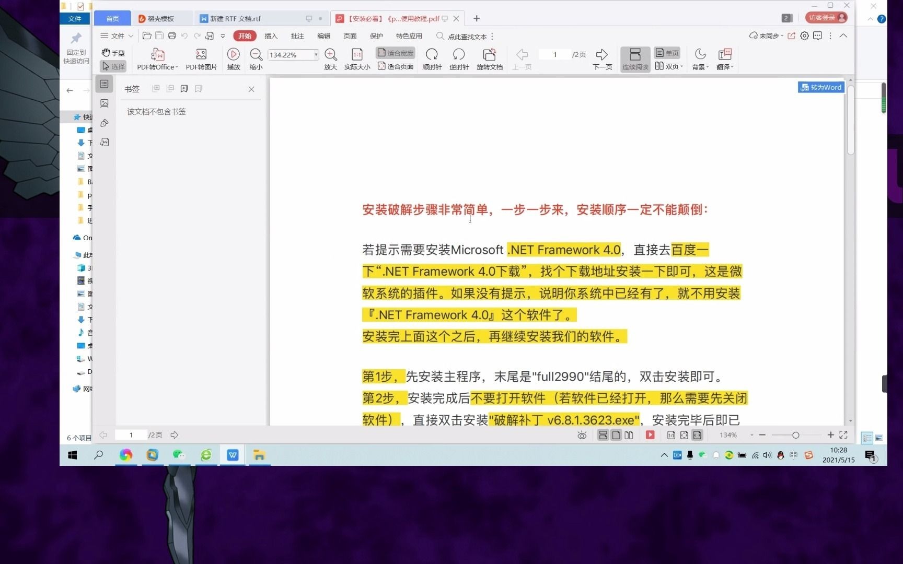Open File Explorer from taskbar
Screen dimensions: 903x564
pos(259,455)
